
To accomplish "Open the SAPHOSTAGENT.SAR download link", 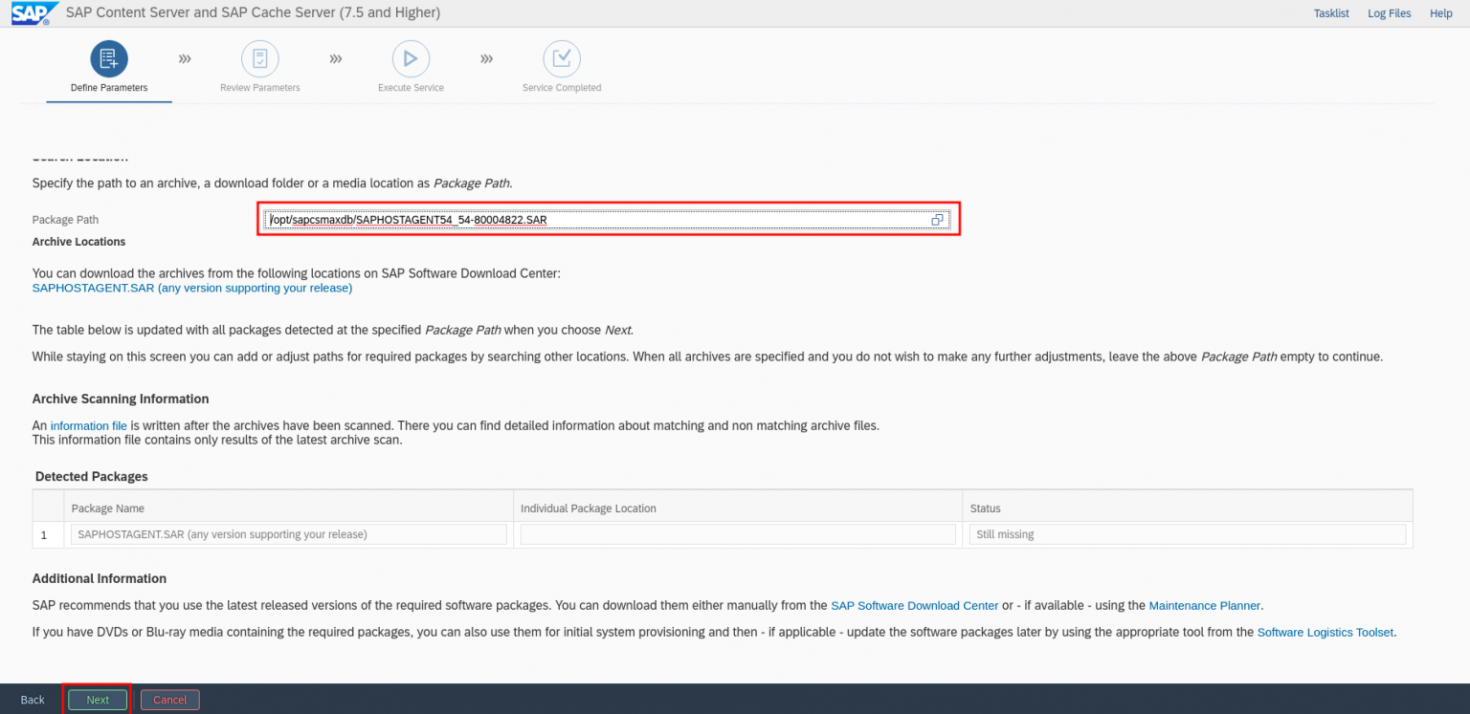I will [191, 288].
